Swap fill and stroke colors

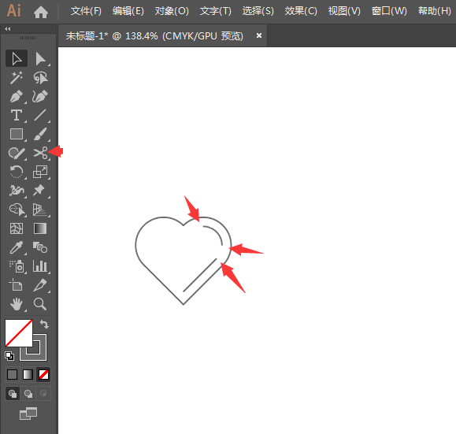[44, 324]
